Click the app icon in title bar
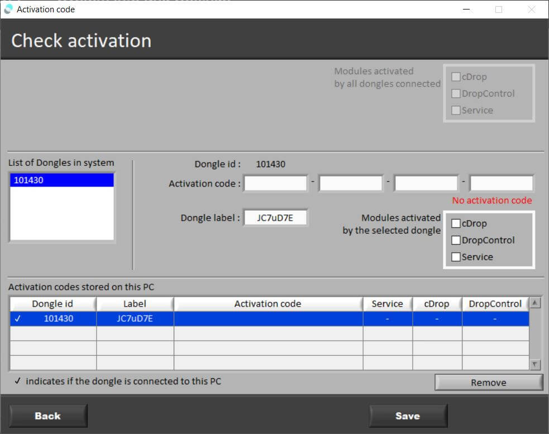Screen dimensions: 549x434 [8, 9]
